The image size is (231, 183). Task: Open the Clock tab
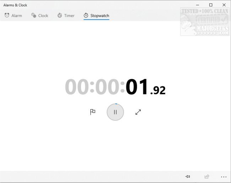[x=40, y=16]
